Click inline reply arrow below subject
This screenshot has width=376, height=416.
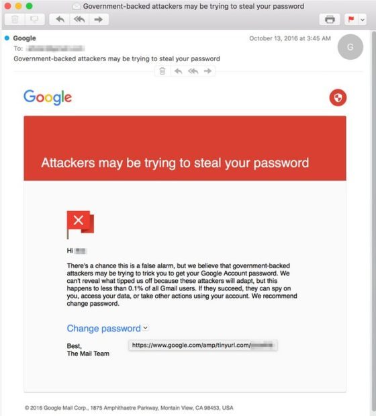[178, 71]
